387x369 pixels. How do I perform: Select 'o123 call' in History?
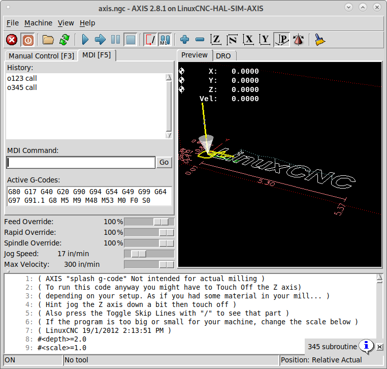(22, 78)
